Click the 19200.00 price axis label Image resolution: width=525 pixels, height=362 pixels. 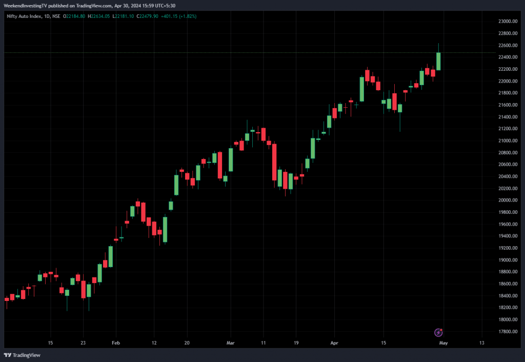508,248
